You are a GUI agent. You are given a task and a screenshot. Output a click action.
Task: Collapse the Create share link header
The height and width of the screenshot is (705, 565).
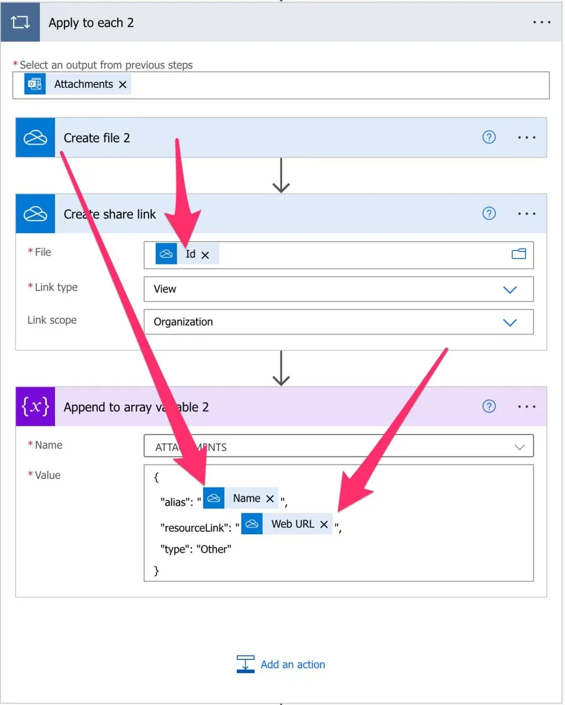[251, 214]
